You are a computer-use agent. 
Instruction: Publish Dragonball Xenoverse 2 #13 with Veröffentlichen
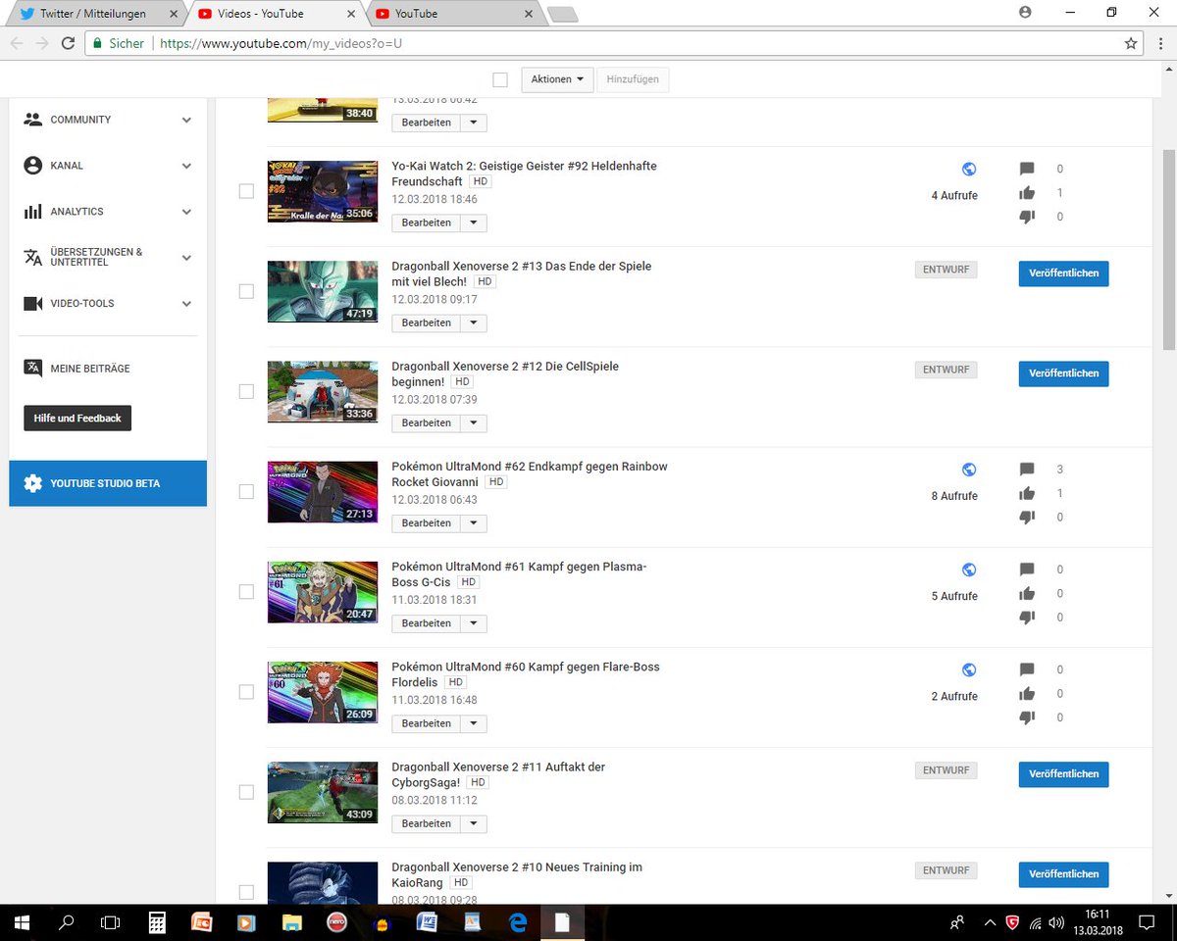click(x=1063, y=273)
